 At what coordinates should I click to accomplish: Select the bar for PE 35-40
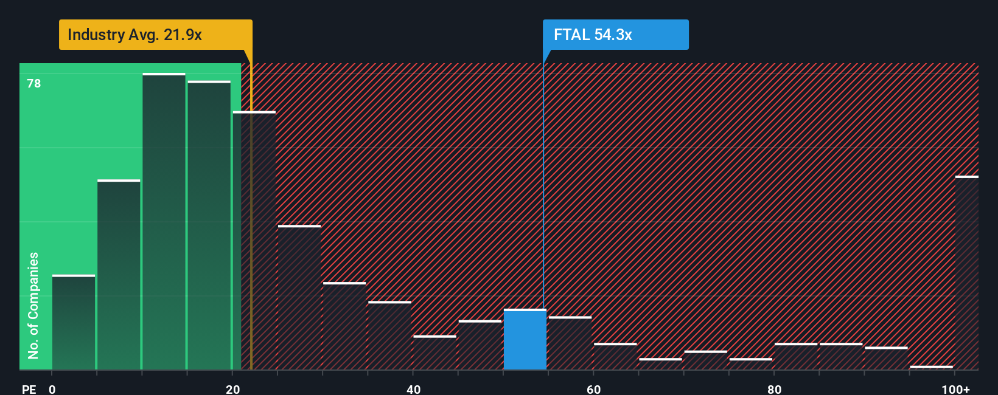(x=389, y=335)
